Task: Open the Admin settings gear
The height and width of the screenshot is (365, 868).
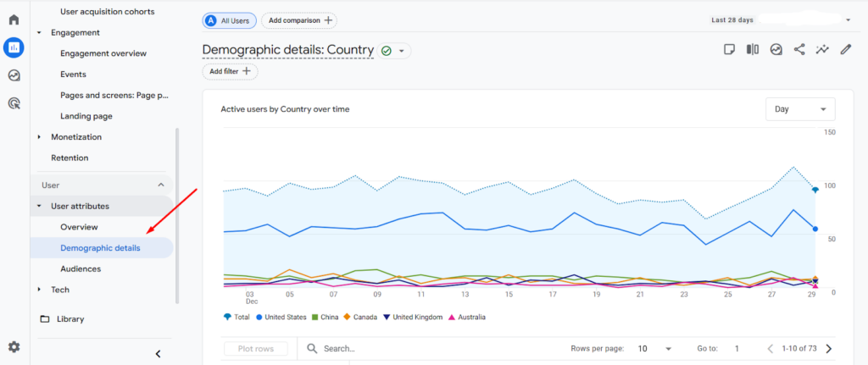Action: point(14,346)
